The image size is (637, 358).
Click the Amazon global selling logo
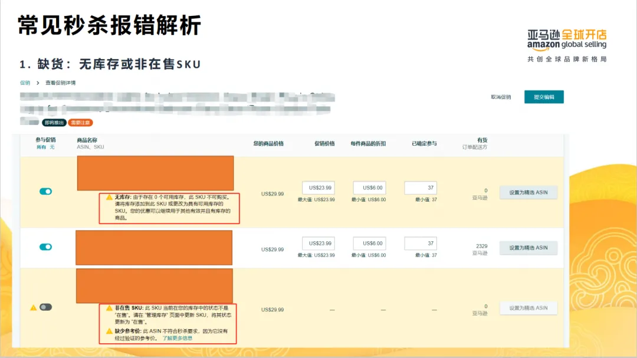pos(567,41)
